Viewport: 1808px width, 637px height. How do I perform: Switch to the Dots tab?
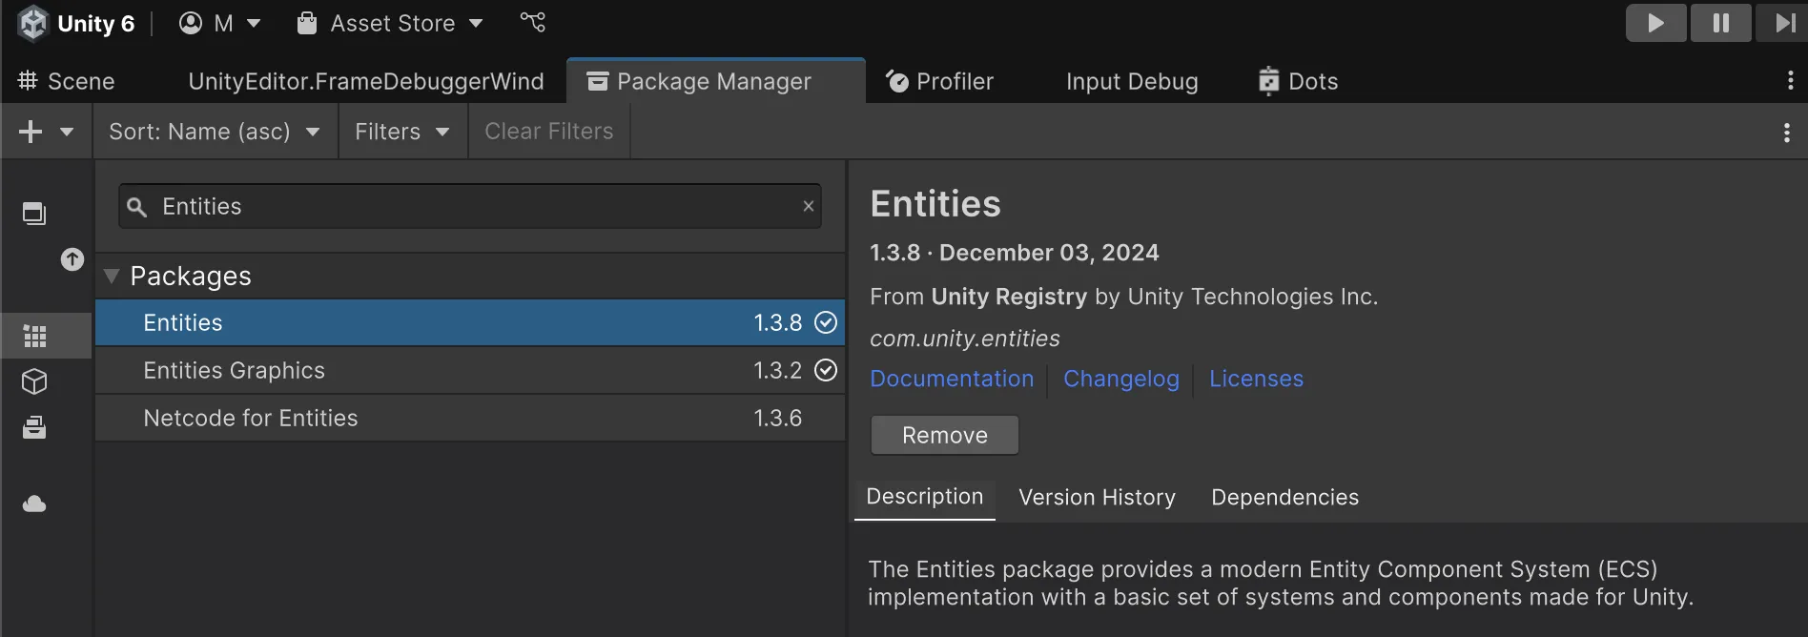pos(1299,81)
